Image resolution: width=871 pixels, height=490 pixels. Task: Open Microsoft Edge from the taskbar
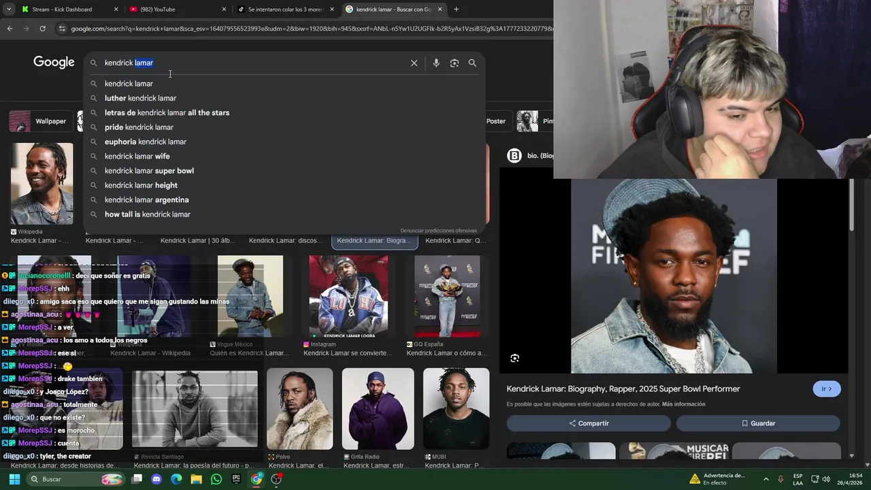pyautogui.click(x=176, y=479)
